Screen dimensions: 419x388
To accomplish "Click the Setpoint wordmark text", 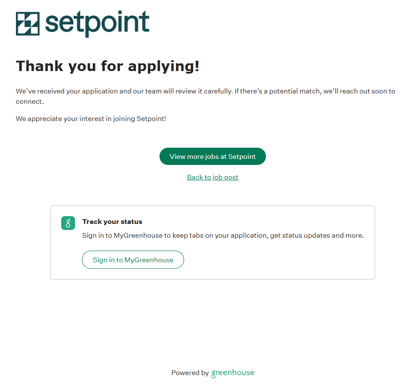I will point(97,24).
